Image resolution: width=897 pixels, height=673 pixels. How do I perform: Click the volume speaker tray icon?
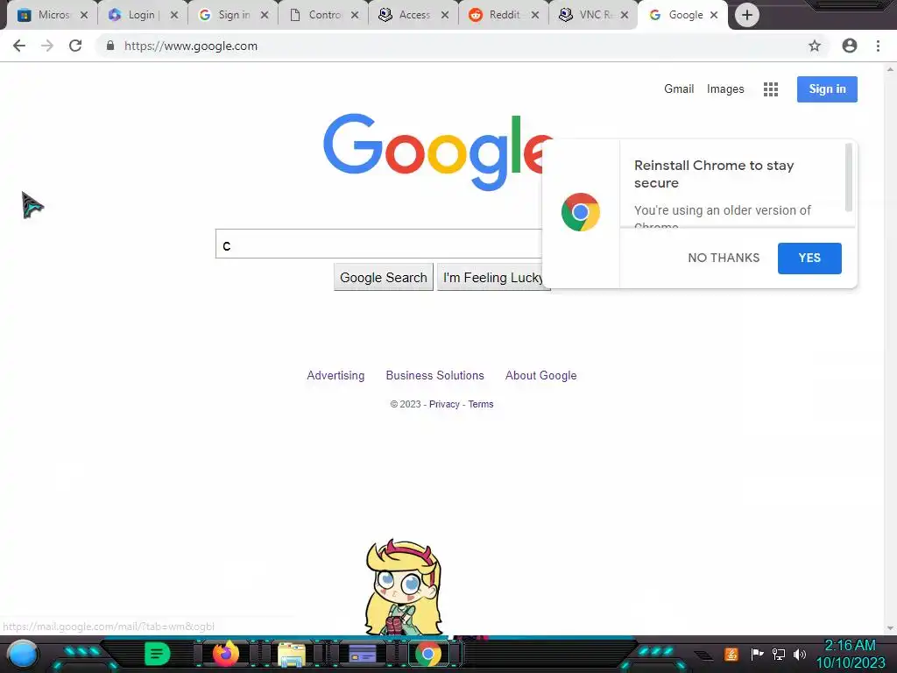(x=799, y=654)
